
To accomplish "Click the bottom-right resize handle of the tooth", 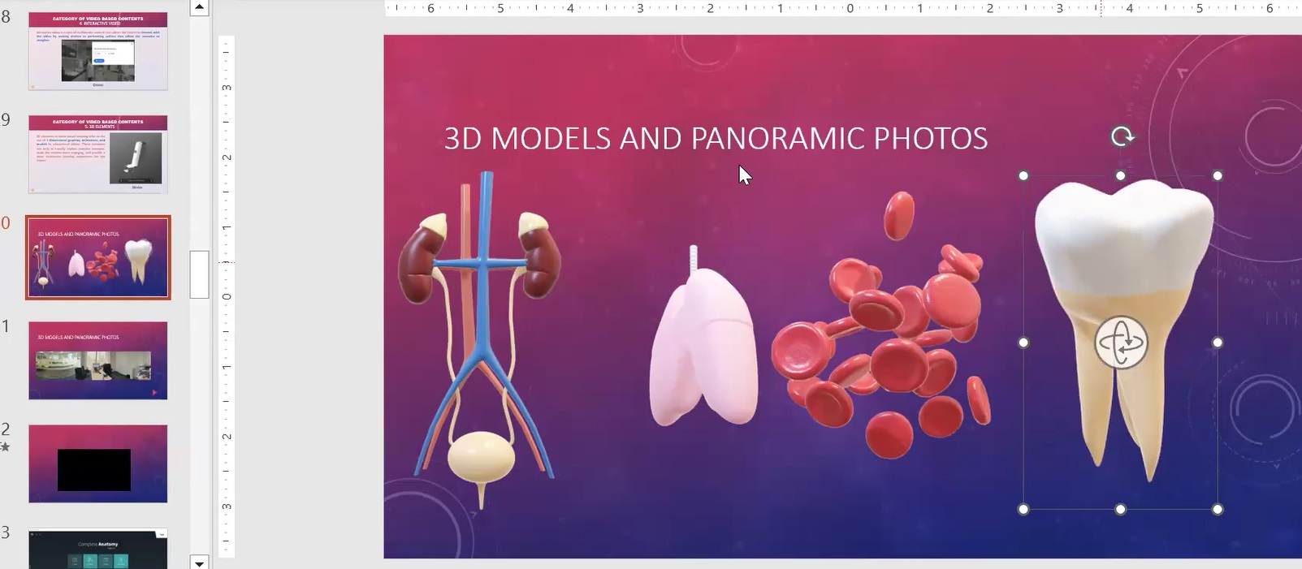I will click(x=1218, y=509).
